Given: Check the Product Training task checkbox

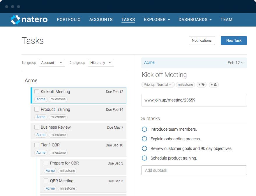Looking at the screenshot, I should (x=37, y=109).
